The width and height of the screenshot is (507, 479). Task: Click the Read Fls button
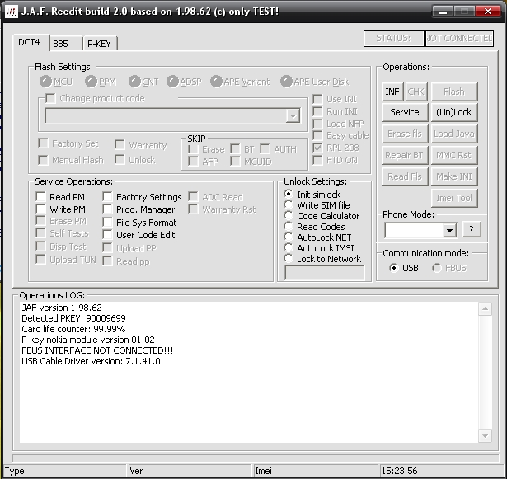point(405,176)
